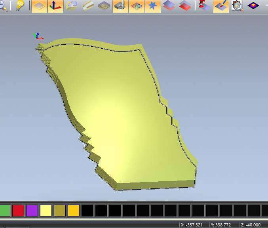This screenshot has height=228, width=268.
Task: Click the yellow 3D relief model
Action: (x=119, y=115)
